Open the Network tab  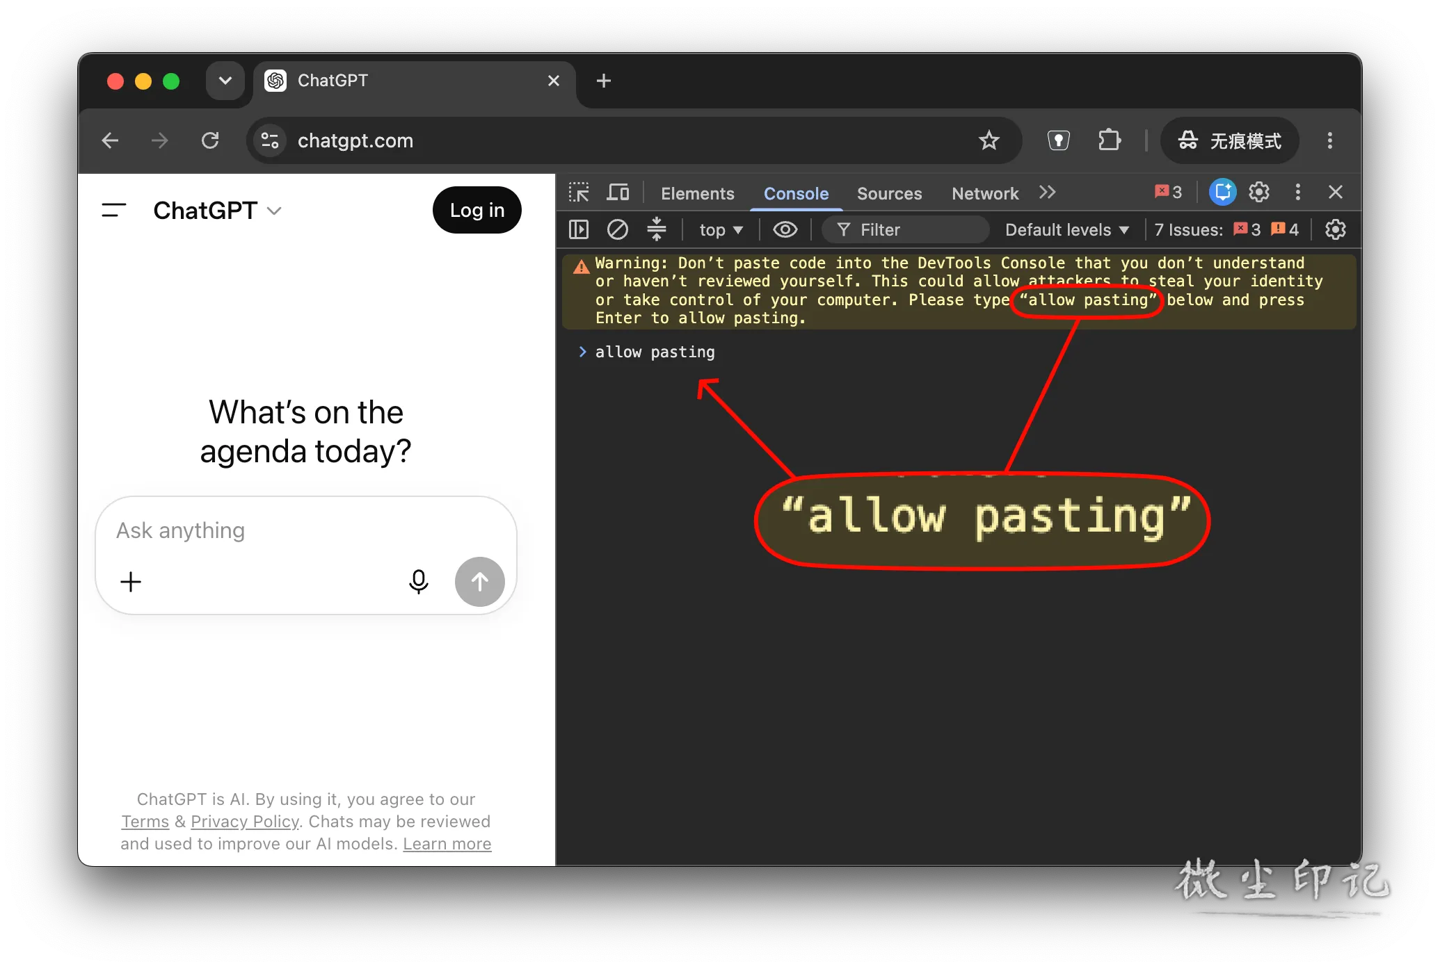(985, 193)
